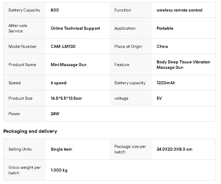Click the CAM-LM130 model number value
Viewport: 221px width, 184px height.
tap(63, 46)
